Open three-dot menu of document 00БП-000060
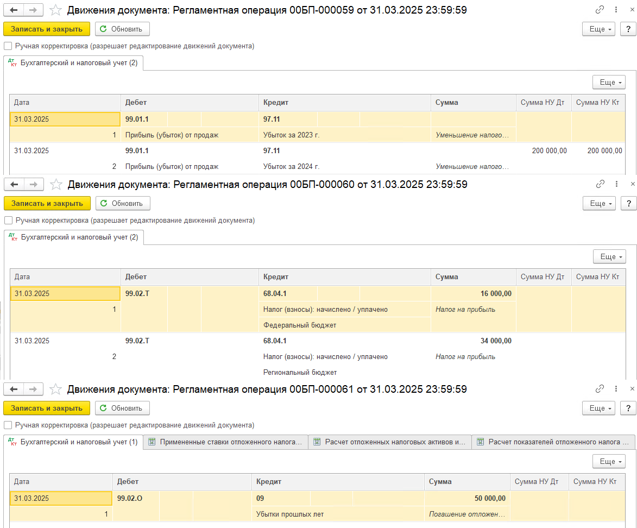 click(616, 185)
